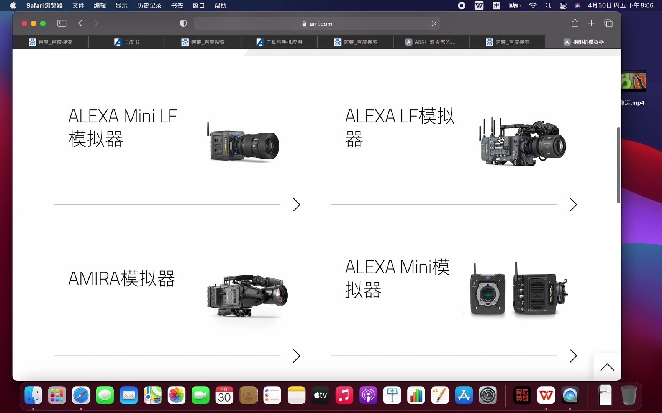
Task: Toggle the 拼 input source in menu bar
Action: tap(496, 6)
